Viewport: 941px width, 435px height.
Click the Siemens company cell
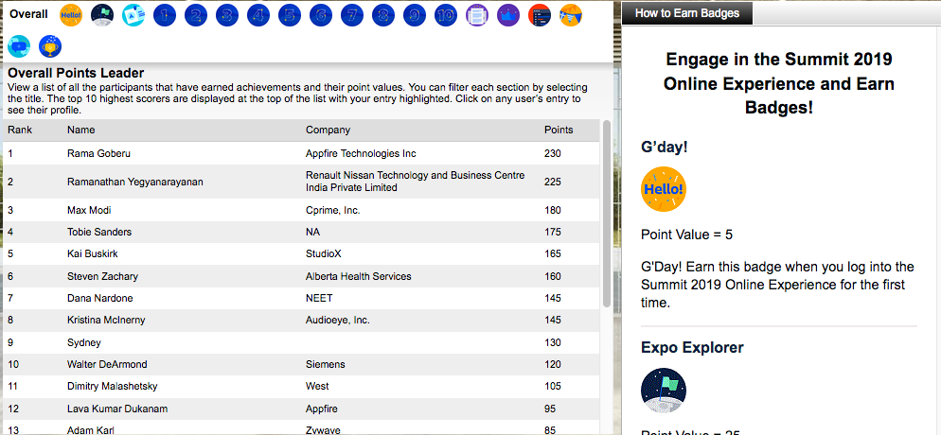(x=325, y=364)
